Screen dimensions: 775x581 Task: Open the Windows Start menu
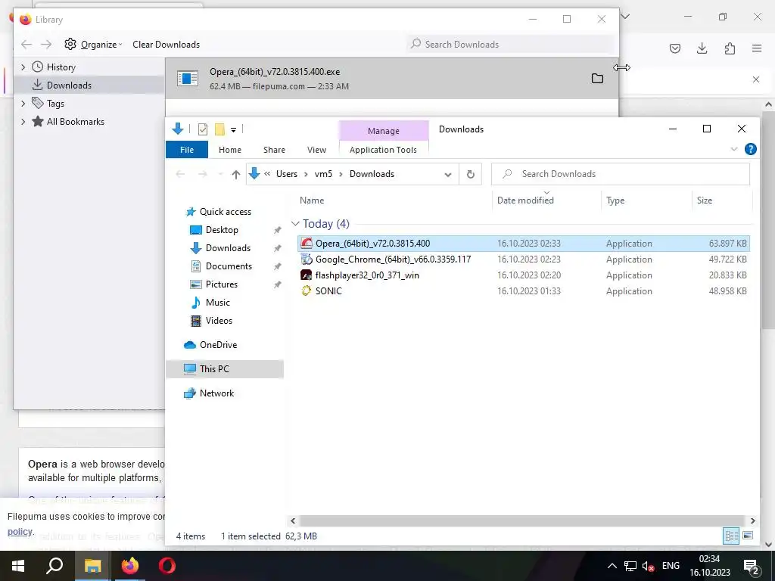[x=18, y=566]
